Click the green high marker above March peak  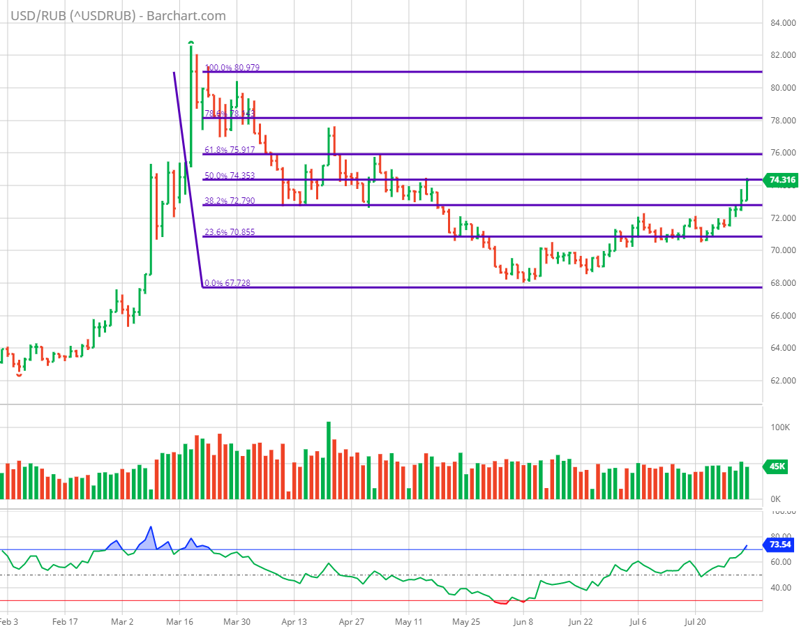[191, 43]
